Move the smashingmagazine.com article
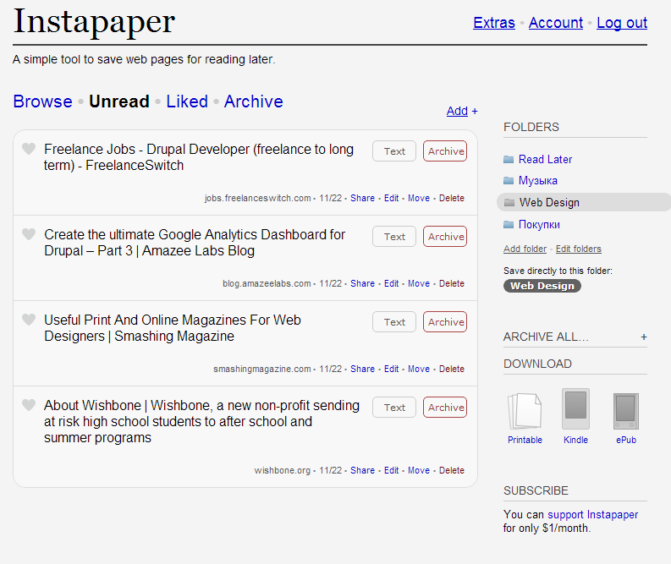 (x=419, y=369)
